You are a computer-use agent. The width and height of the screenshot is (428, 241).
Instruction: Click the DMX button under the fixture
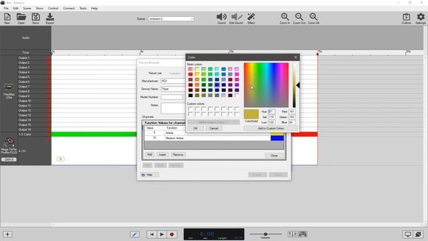tap(9, 159)
